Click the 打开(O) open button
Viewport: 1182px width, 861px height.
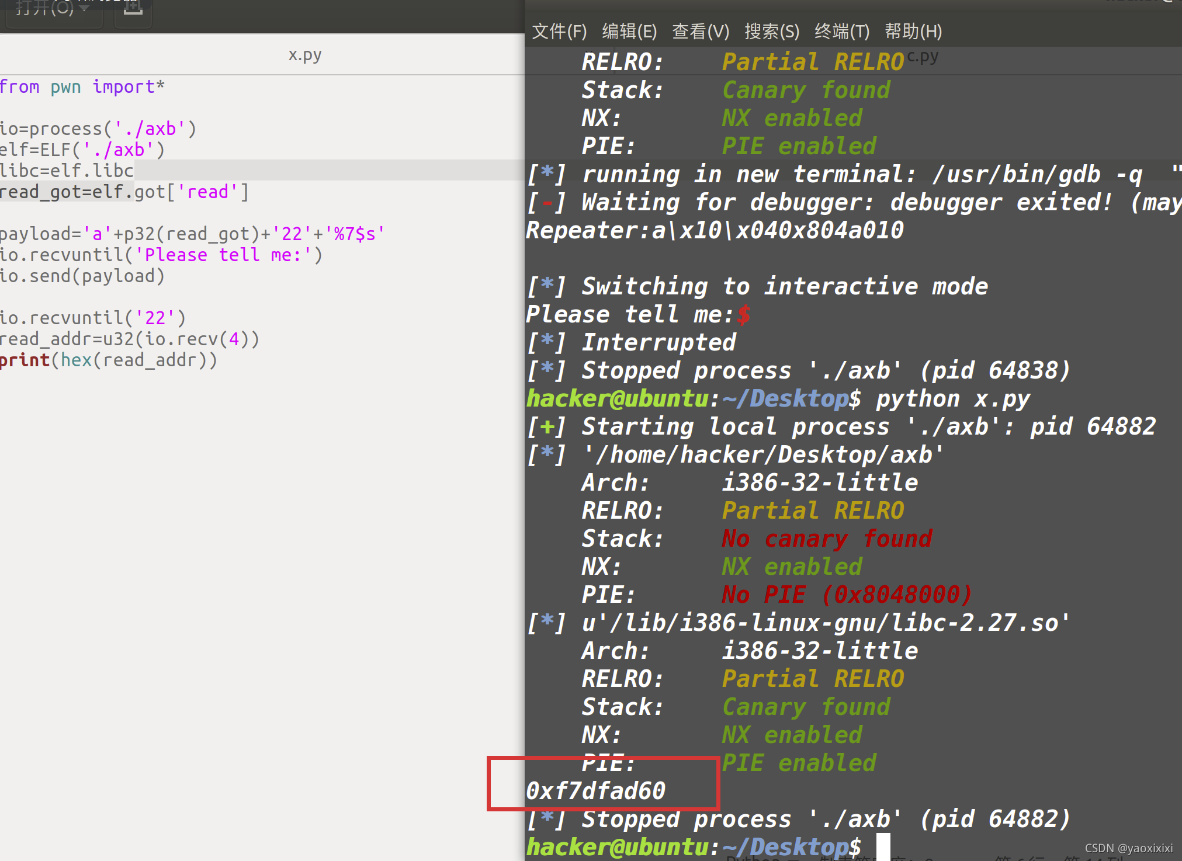coord(44,8)
